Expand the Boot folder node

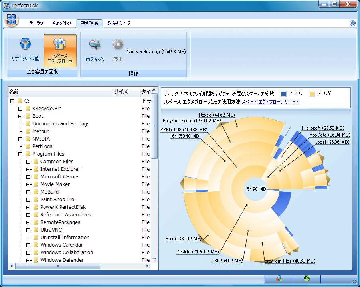(20, 116)
